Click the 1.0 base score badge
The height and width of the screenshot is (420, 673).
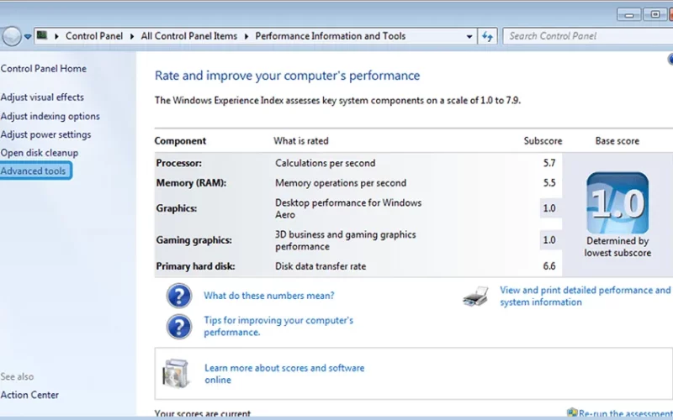pyautogui.click(x=617, y=202)
